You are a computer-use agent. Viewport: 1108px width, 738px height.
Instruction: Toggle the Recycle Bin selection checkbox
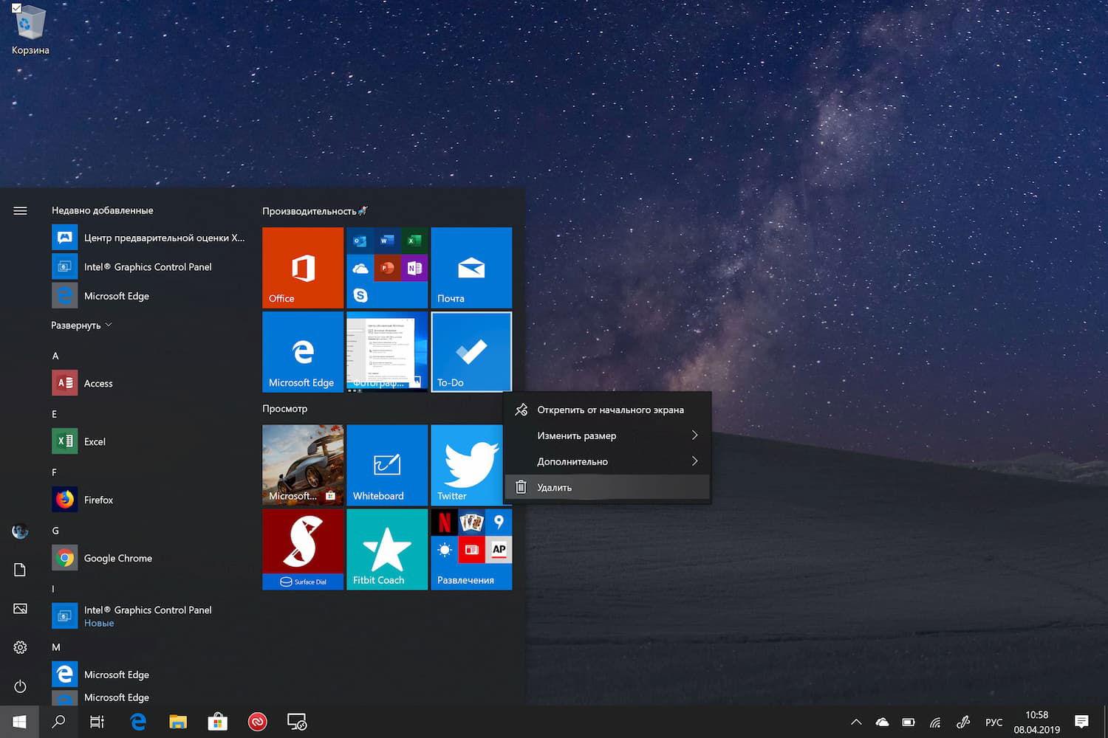coord(16,8)
